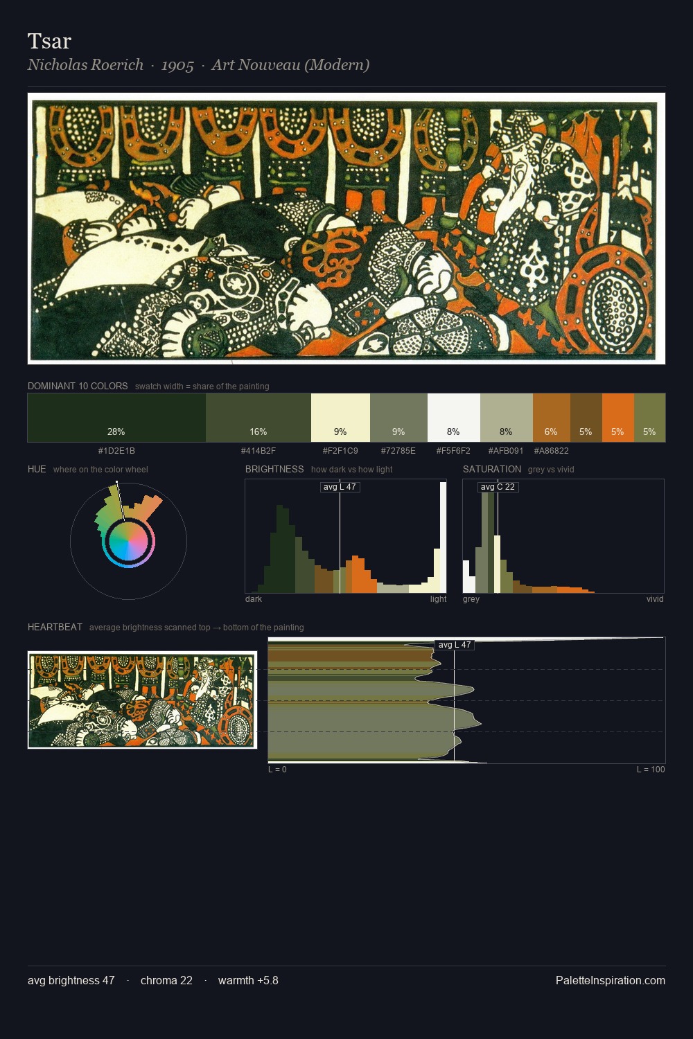Click 'swatch width = share of the painting' caption

pyautogui.click(x=202, y=387)
